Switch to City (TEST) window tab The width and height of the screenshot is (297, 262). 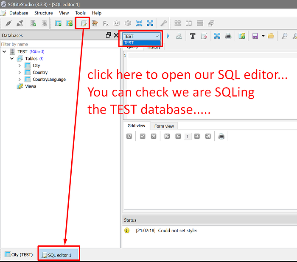point(19,255)
